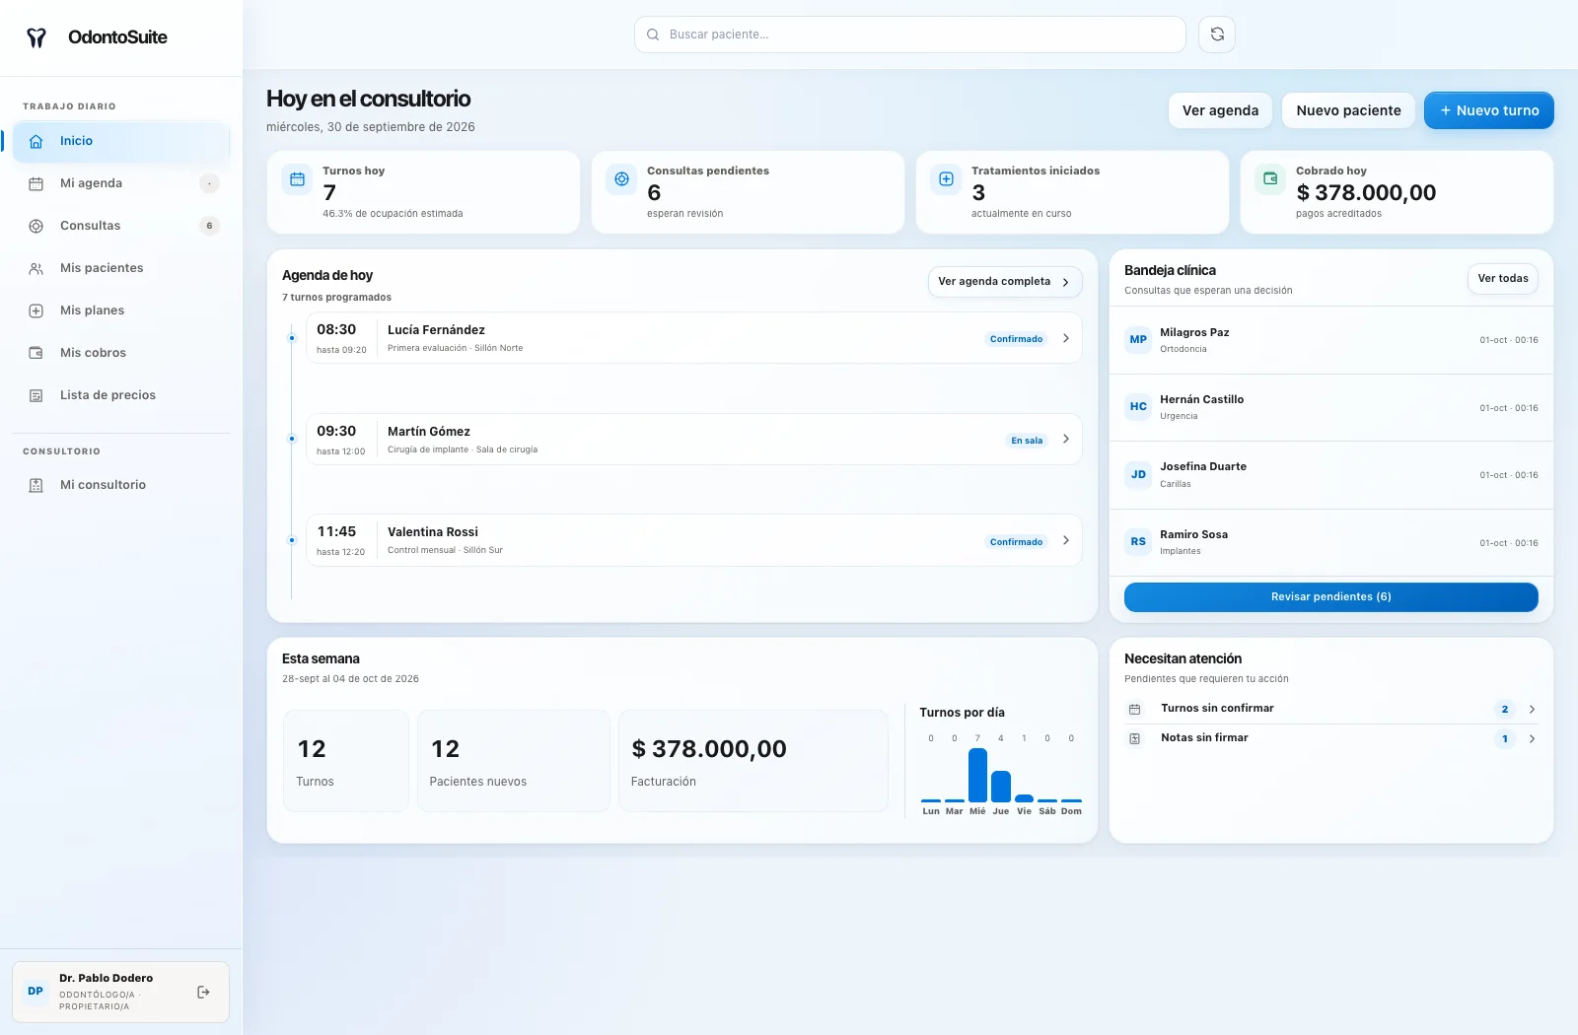Image resolution: width=1578 pixels, height=1035 pixels.
Task: Click the MP avatar for Milagros Paz
Action: (1138, 340)
